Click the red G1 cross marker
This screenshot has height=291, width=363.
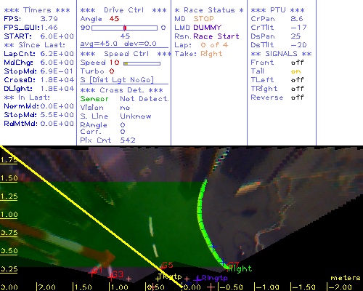(x=91, y=274)
